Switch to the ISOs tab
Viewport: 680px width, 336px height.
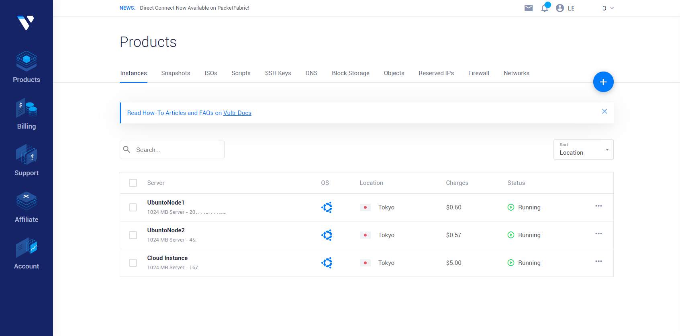[x=211, y=73]
